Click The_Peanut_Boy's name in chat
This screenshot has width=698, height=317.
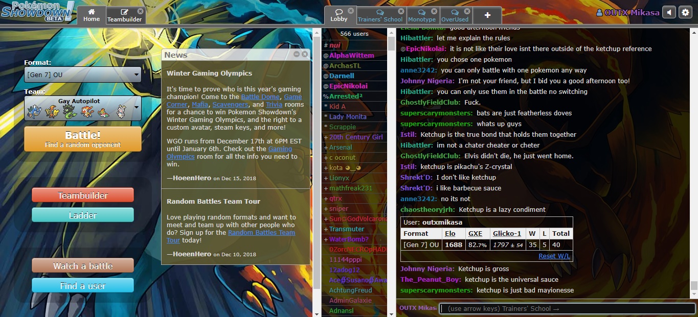pos(431,279)
